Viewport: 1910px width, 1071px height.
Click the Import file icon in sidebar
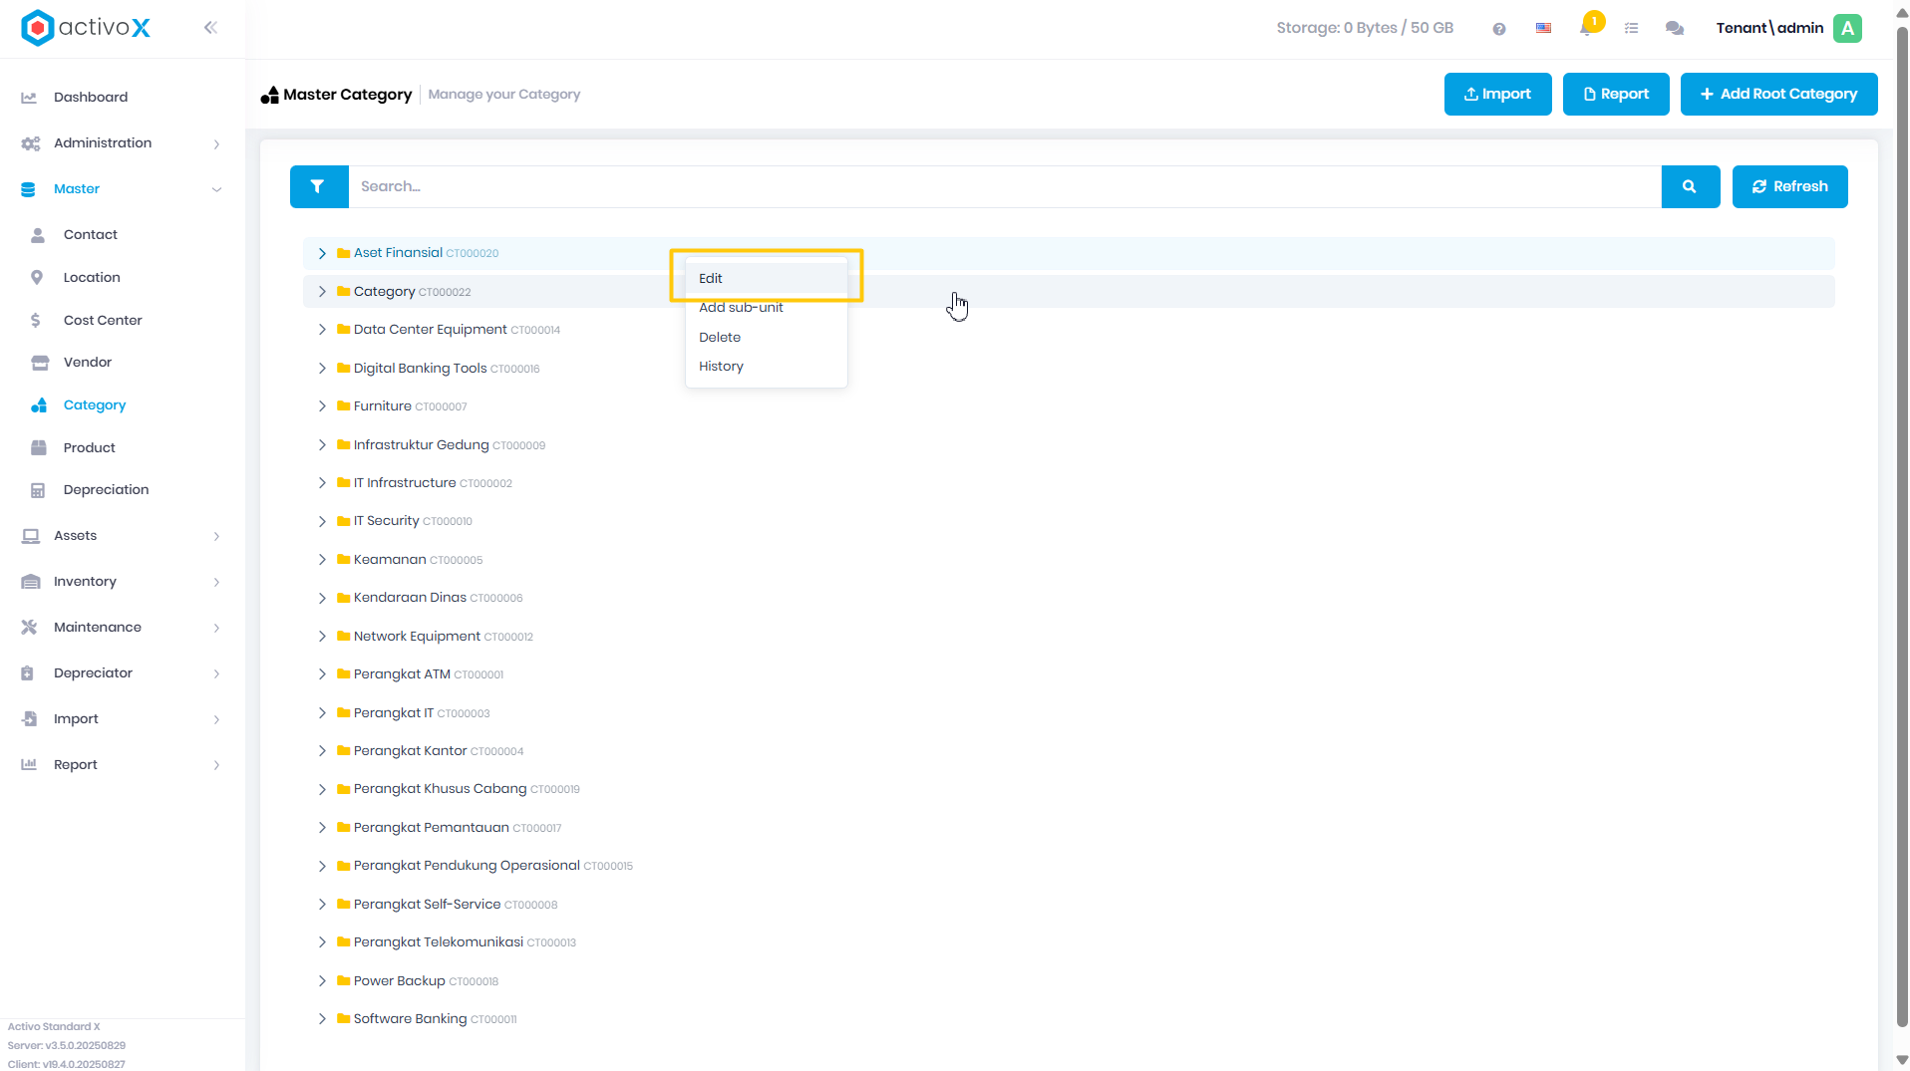[29, 719]
